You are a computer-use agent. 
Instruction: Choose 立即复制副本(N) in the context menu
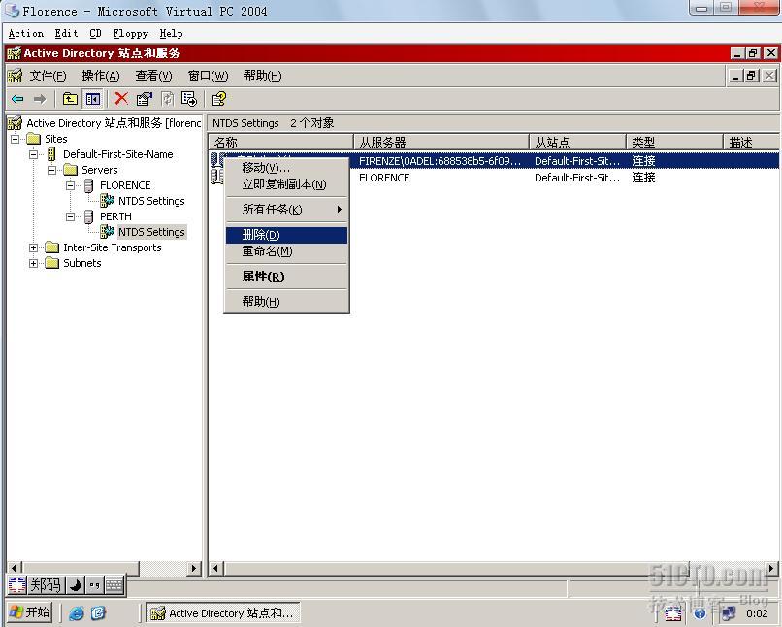287,184
